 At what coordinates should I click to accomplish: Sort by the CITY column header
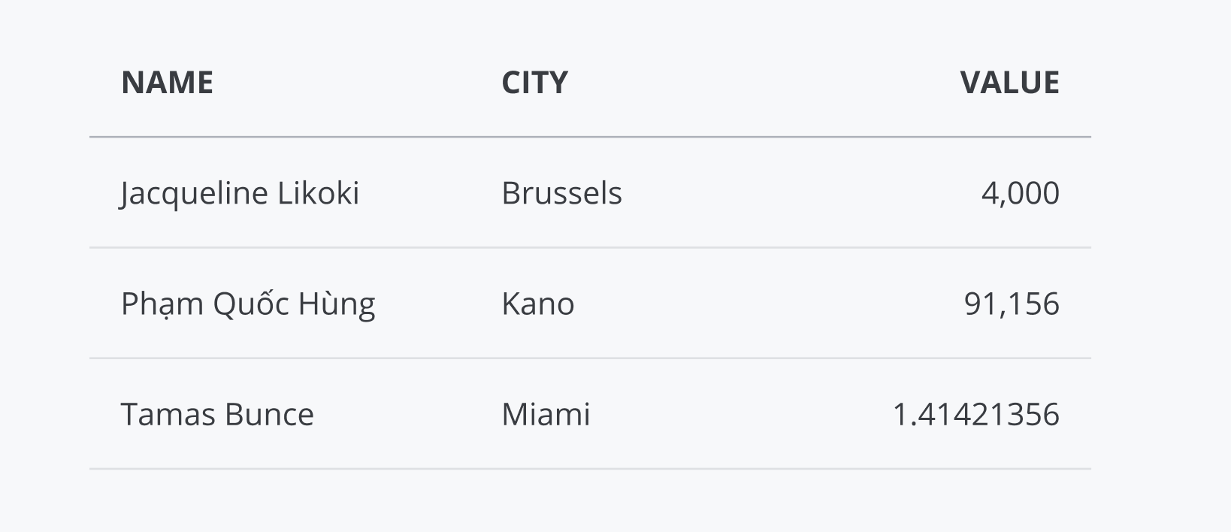pos(534,82)
